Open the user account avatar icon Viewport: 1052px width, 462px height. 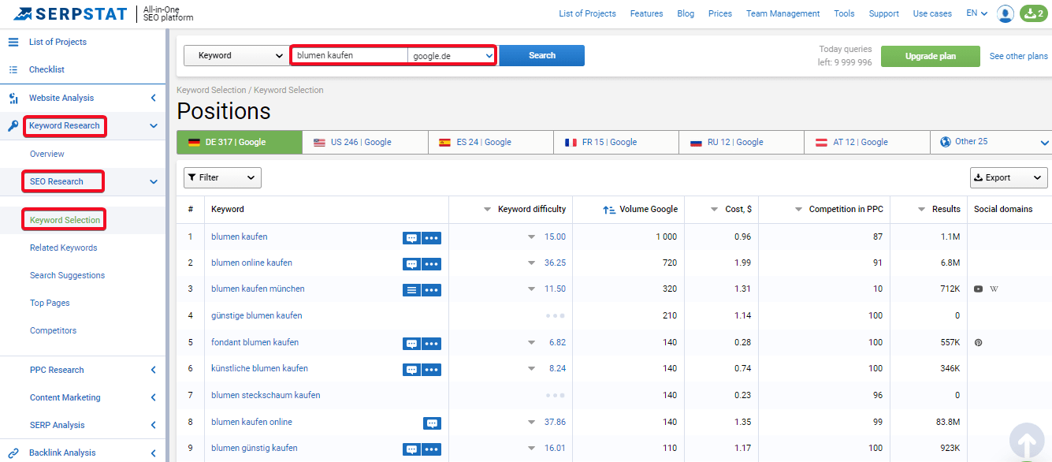pyautogui.click(x=1005, y=13)
